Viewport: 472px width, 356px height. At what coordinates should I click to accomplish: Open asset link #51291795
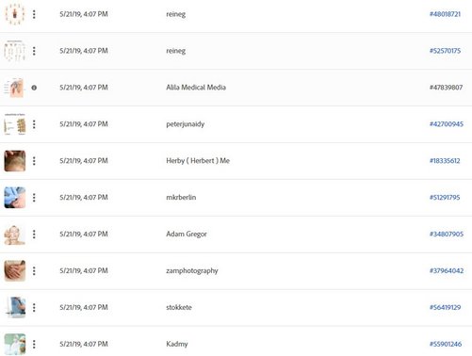445,198
